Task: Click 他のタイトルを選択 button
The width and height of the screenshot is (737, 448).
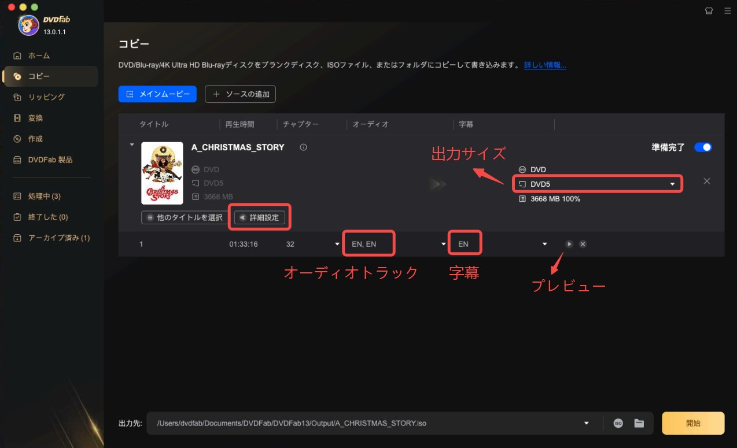Action: [x=185, y=218]
